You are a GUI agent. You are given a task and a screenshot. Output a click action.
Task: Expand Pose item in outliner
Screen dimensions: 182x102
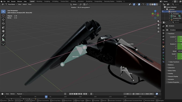pos(169,16)
